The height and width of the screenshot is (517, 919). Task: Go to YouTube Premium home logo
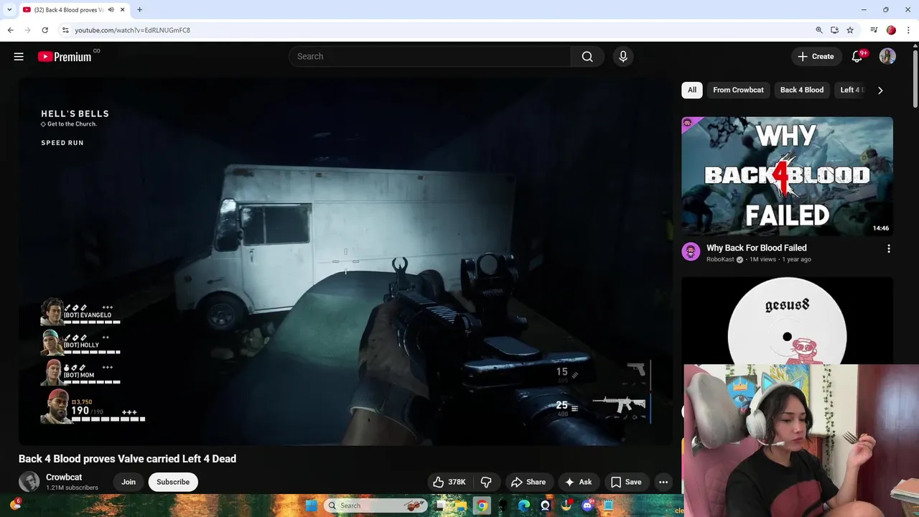65,57
